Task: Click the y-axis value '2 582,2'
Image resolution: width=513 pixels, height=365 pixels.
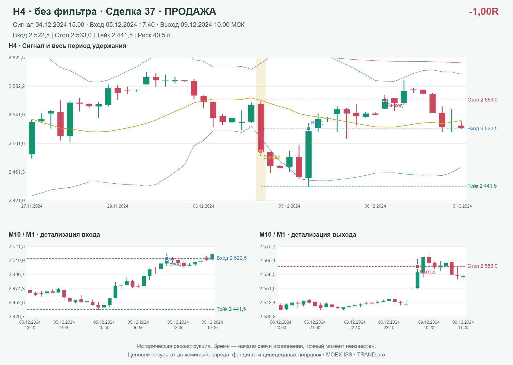Action: (x=17, y=86)
